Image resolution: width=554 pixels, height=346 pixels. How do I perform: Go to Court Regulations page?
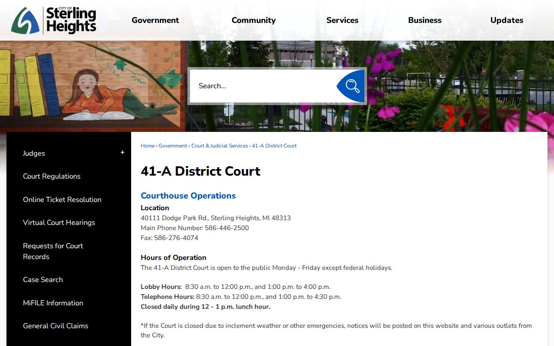point(52,176)
